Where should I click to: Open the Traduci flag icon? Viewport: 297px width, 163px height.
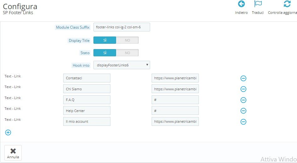pos(258,4)
